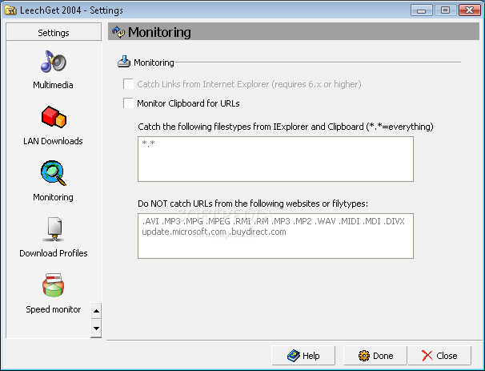Focus the Do NOT catch URLs text box
Screen dimensions: 485x371
pos(275,236)
